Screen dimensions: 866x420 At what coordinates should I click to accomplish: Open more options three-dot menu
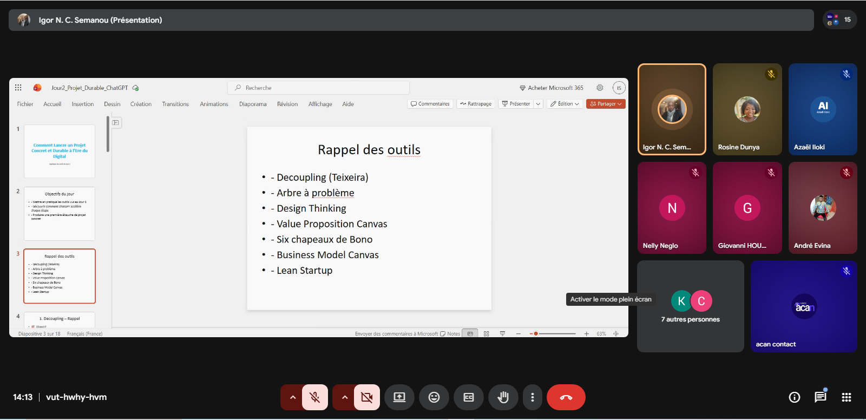pyautogui.click(x=533, y=397)
